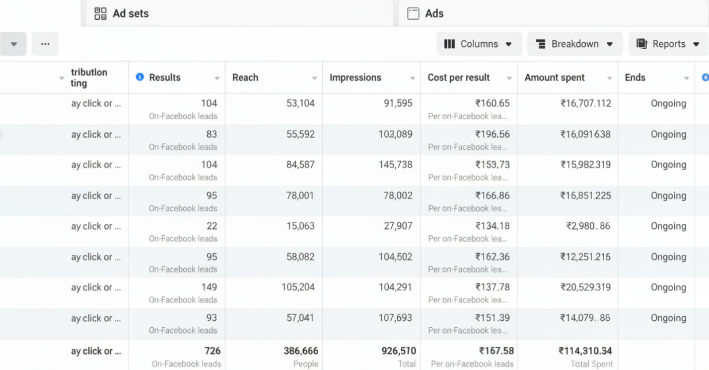Open the Reach column header arrow
The width and height of the screenshot is (709, 370).
pyautogui.click(x=314, y=78)
